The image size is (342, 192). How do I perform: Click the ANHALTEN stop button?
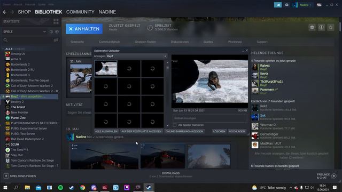(x=84, y=29)
